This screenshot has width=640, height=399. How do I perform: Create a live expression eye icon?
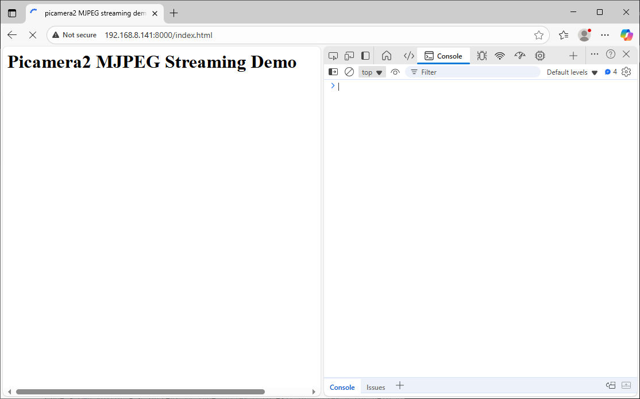[395, 72]
